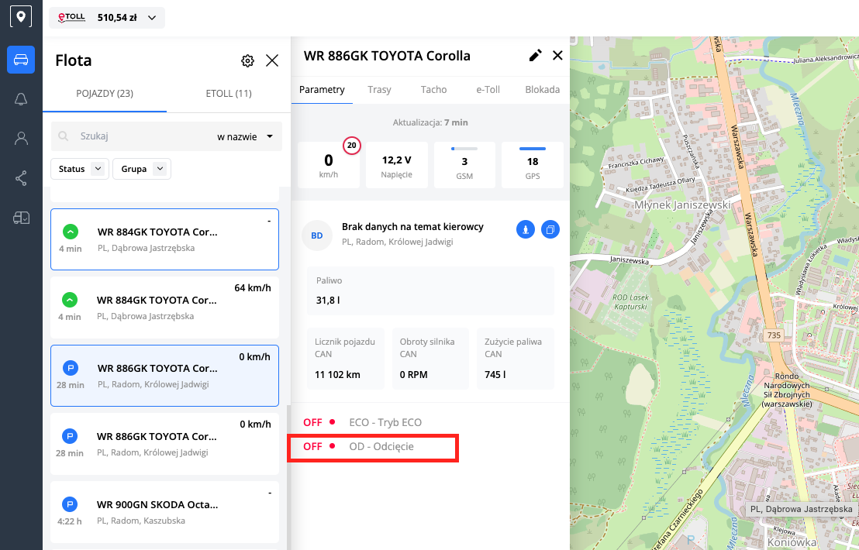The image size is (859, 550).
Task: Open Flota panel settings gear
Action: point(247,60)
